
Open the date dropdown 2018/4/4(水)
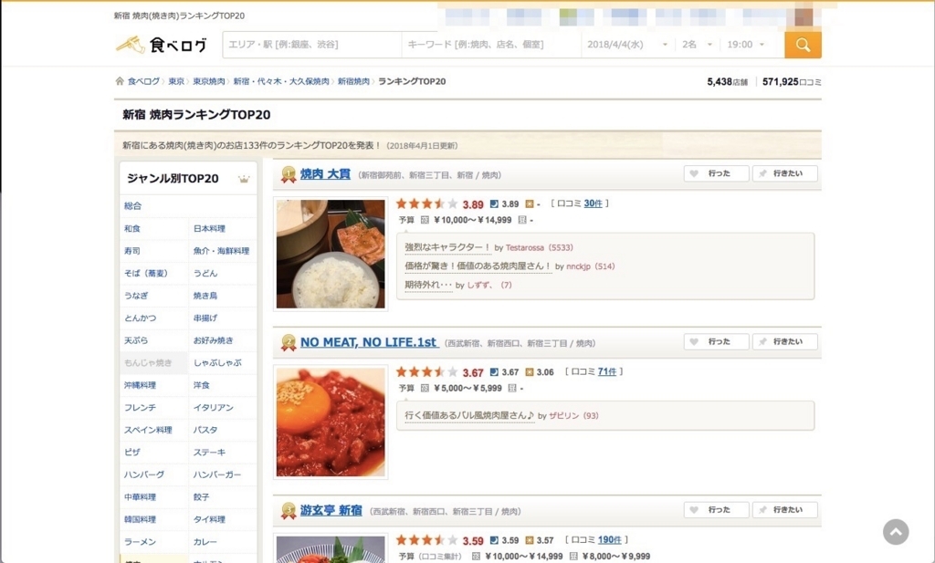pos(627,45)
